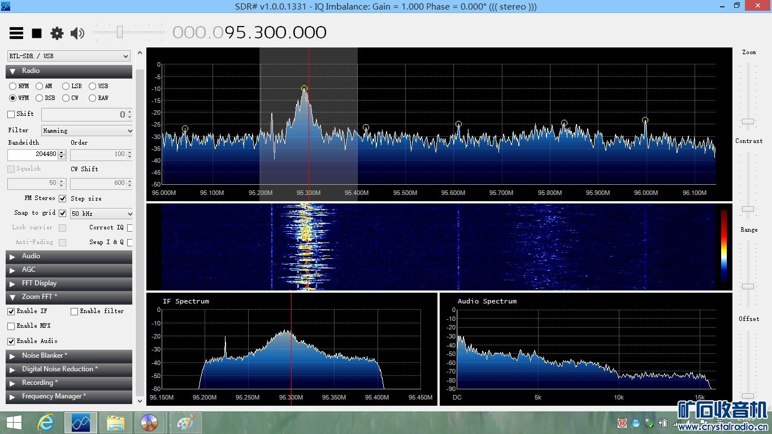Screen dimensions: 772x434
Task: Toggle the Snap to grid checkbox
Action: pyautogui.click(x=62, y=213)
